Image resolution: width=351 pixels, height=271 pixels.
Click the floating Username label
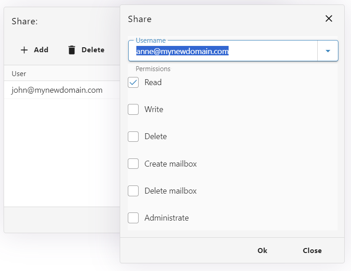click(x=151, y=41)
